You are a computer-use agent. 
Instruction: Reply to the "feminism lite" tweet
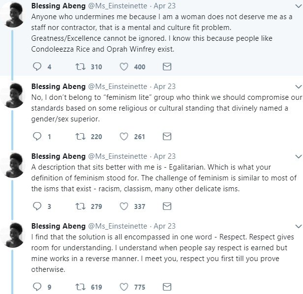[x=36, y=136]
